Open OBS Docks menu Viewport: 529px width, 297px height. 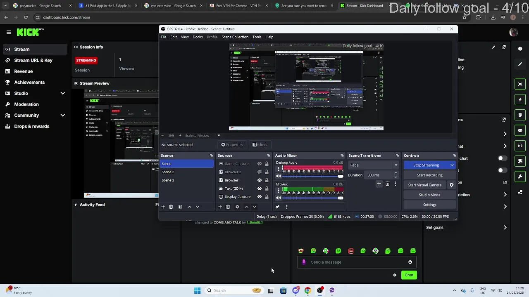(198, 37)
